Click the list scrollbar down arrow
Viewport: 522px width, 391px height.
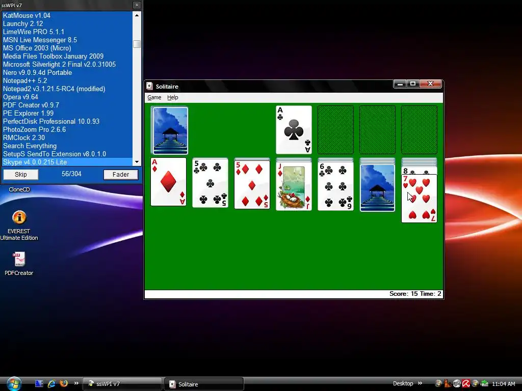pyautogui.click(x=137, y=162)
